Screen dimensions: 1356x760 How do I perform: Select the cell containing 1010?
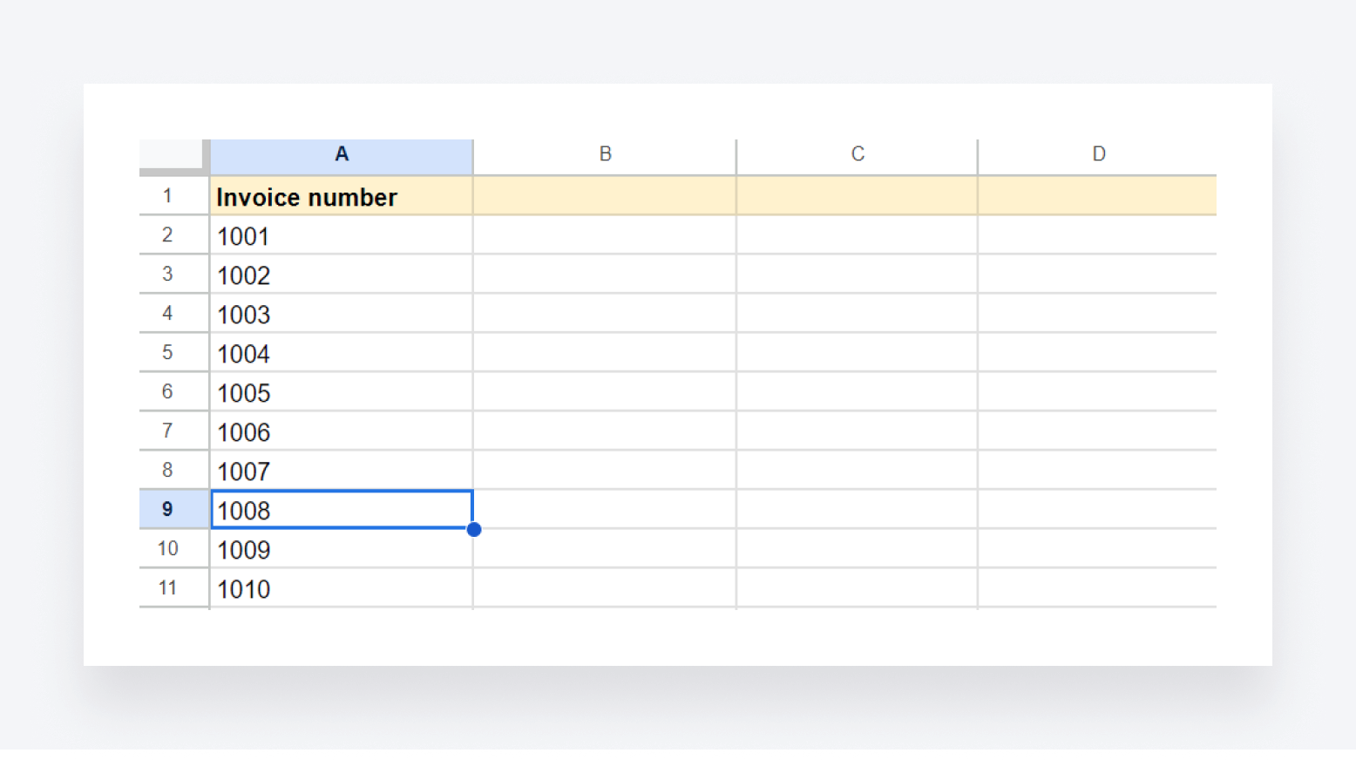341,588
